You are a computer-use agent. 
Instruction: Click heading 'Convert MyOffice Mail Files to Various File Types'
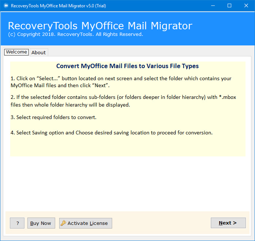(127, 66)
